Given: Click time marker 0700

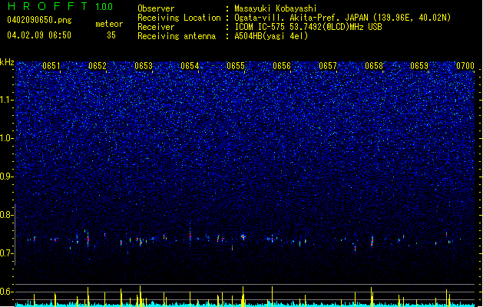Looking at the screenshot, I should pyautogui.click(x=465, y=66).
